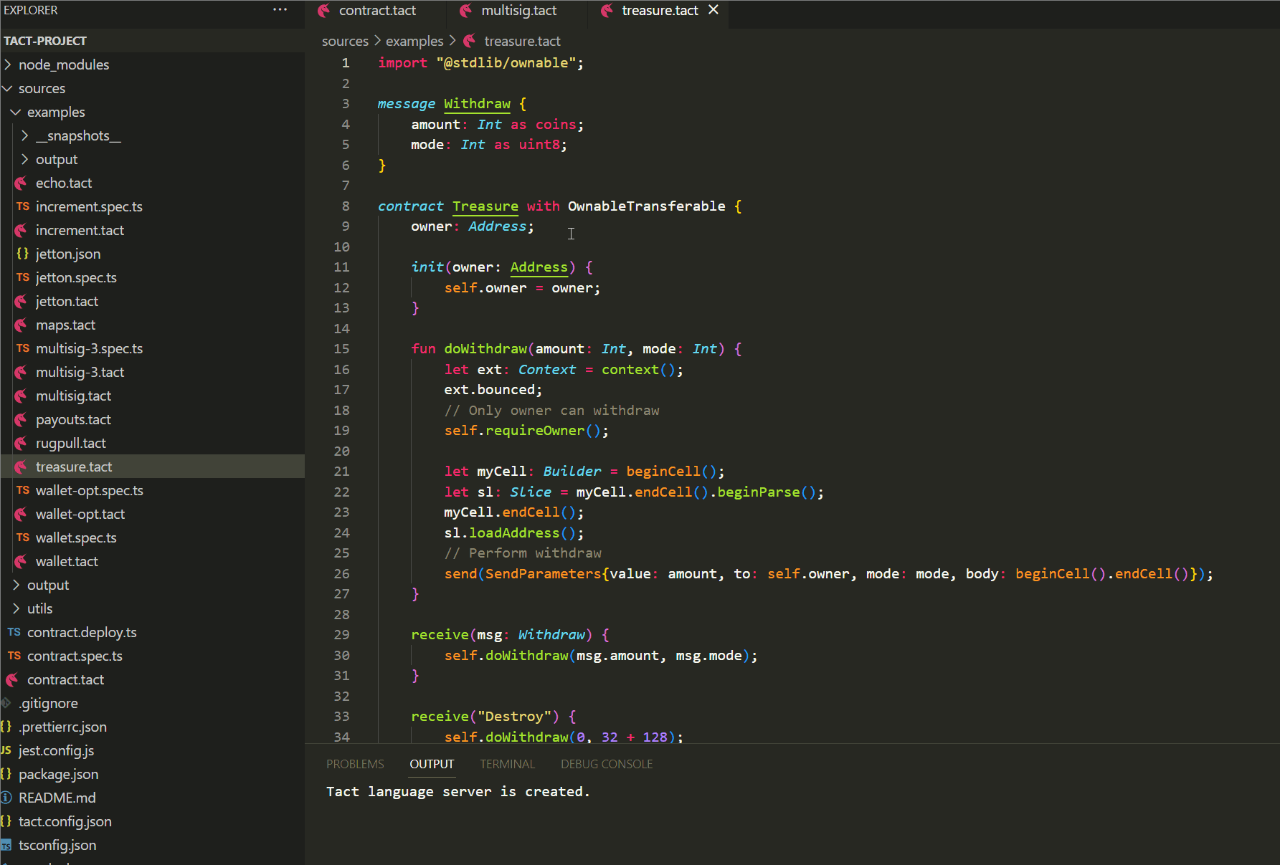Click the Tact icon beside increment.tact
Screen dimensions: 1280x865
coord(22,231)
